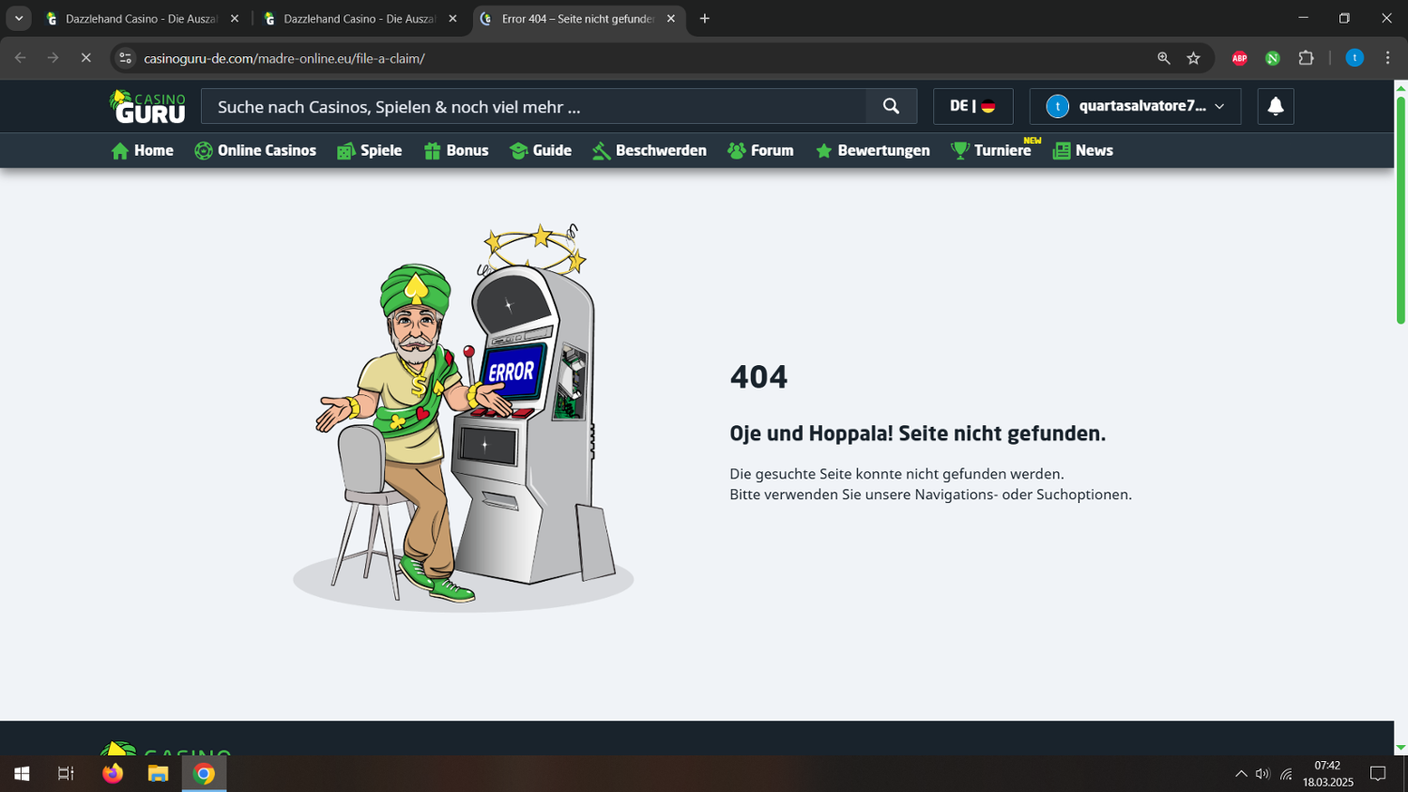
Task: Open the AdBlock Plus extension icon
Action: [x=1239, y=58]
